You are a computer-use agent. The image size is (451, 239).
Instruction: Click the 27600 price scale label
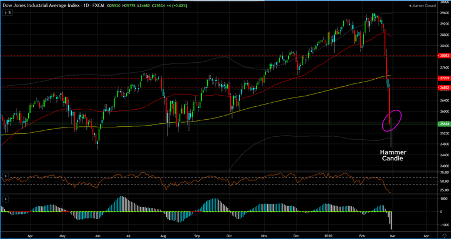tap(443, 68)
